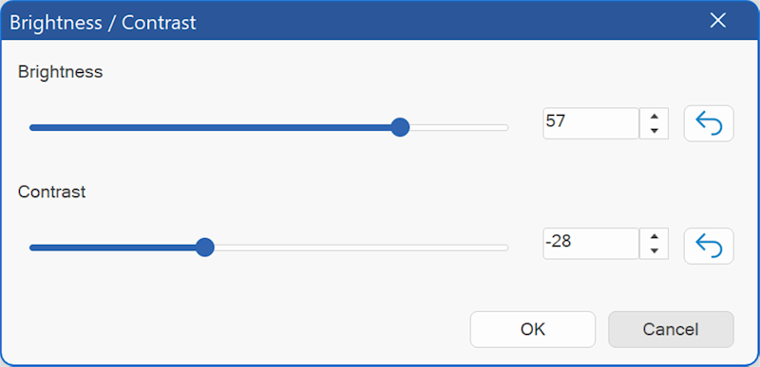Reset the Brightness value with the undo arrow
Image resolution: width=760 pixels, height=367 pixels.
[709, 123]
